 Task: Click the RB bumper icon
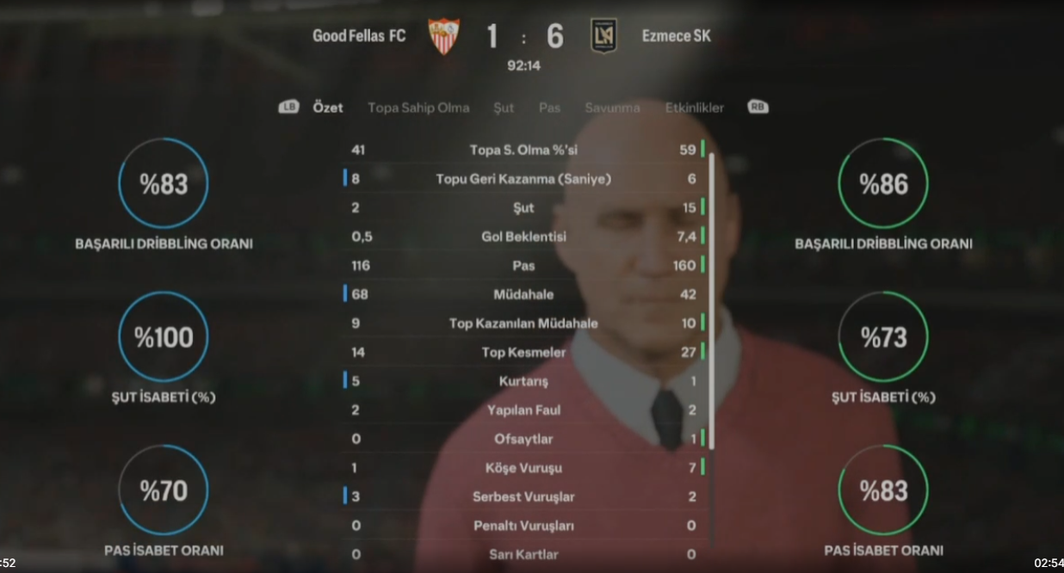[x=758, y=108]
